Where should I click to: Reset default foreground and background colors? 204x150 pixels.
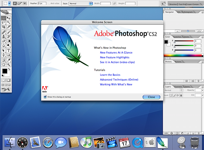click(x=3, y=76)
